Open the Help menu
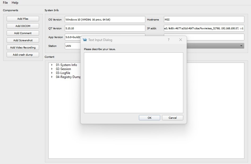The width and height of the screenshot is (251, 164). (x=15, y=3)
